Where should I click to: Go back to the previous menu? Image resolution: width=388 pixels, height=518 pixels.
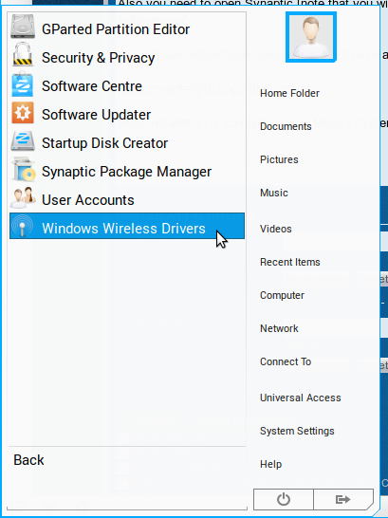click(x=28, y=460)
